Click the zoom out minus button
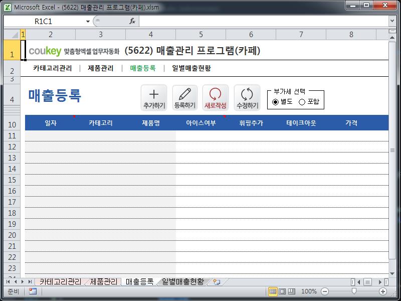Screen dimensions: 401x301 [324, 291]
